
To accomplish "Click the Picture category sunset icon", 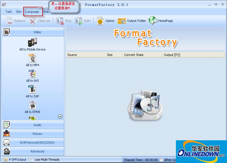I will tap(6, 133).
